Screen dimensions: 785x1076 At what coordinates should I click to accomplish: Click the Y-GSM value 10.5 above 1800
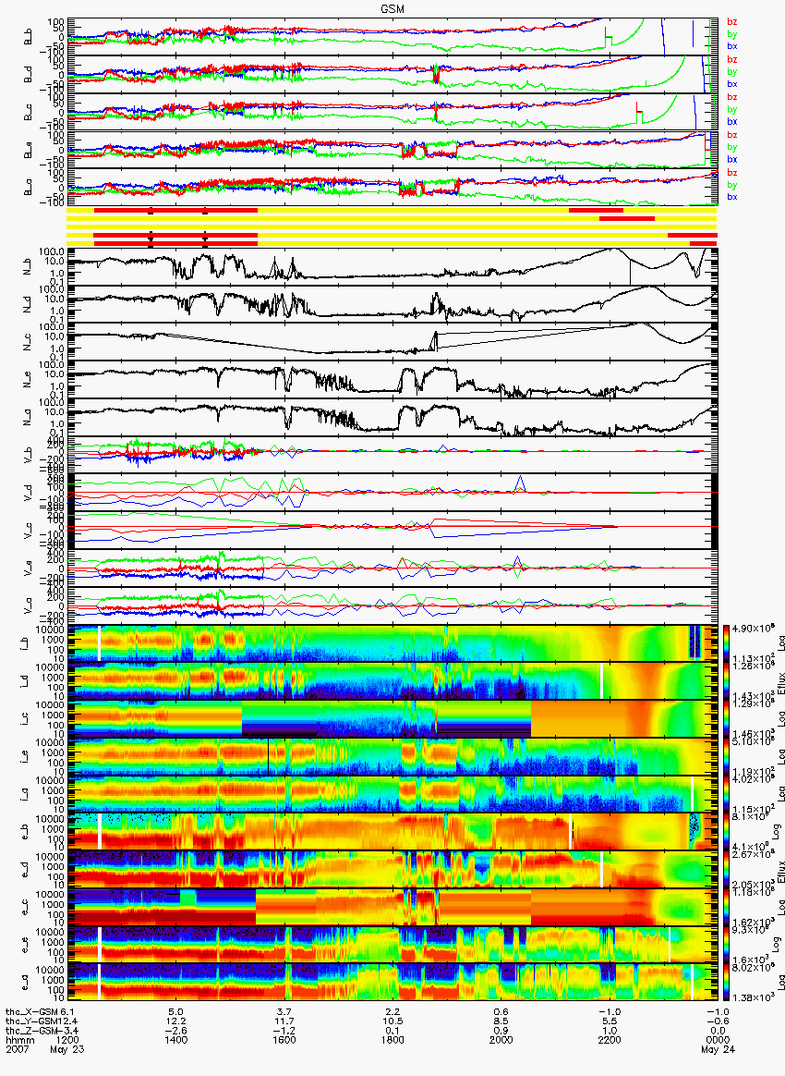click(392, 1021)
